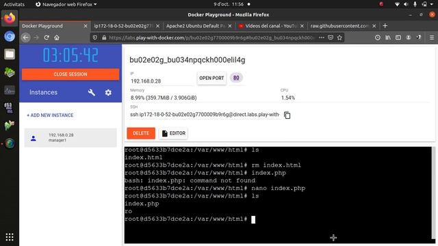The width and height of the screenshot is (438, 246).
Task: Focus the terminal at the prompt cursor
Action: (x=253, y=219)
